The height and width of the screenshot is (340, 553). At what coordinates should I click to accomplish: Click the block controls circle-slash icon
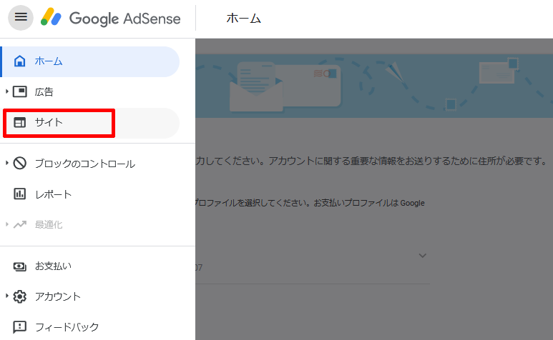(20, 164)
